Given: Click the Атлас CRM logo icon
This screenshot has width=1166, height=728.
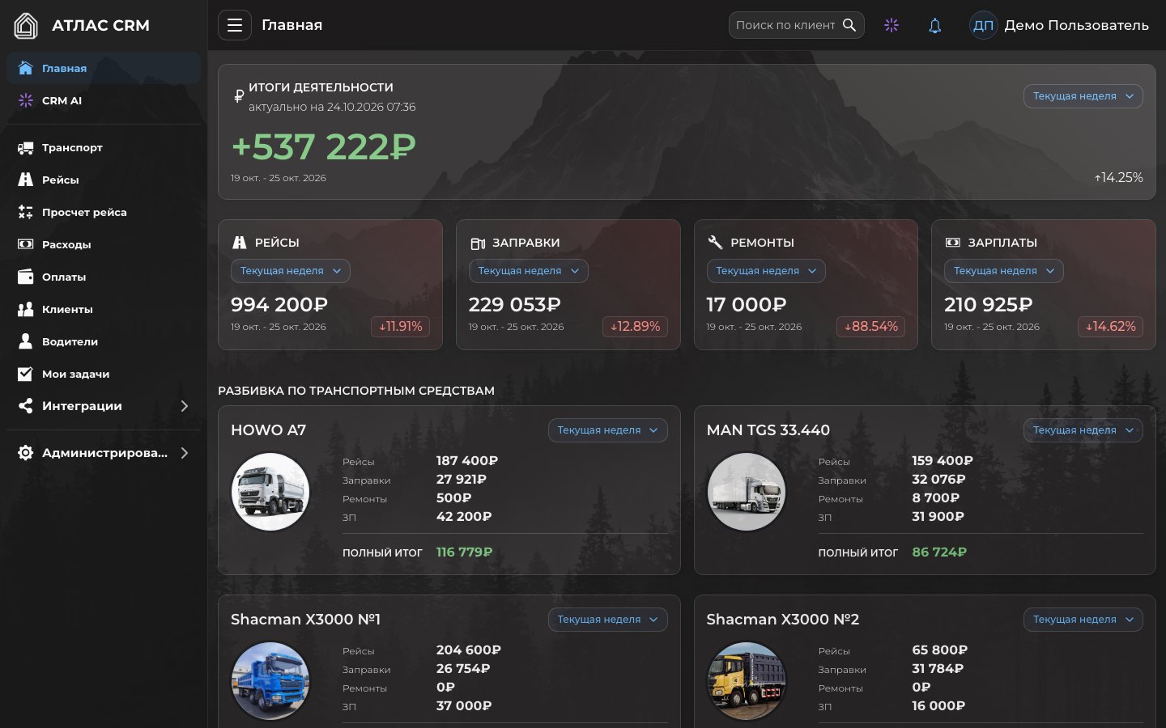Looking at the screenshot, I should [x=26, y=26].
